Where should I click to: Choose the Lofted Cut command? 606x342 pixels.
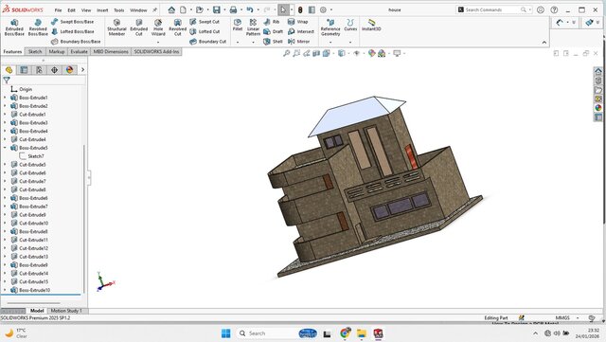[205, 31]
